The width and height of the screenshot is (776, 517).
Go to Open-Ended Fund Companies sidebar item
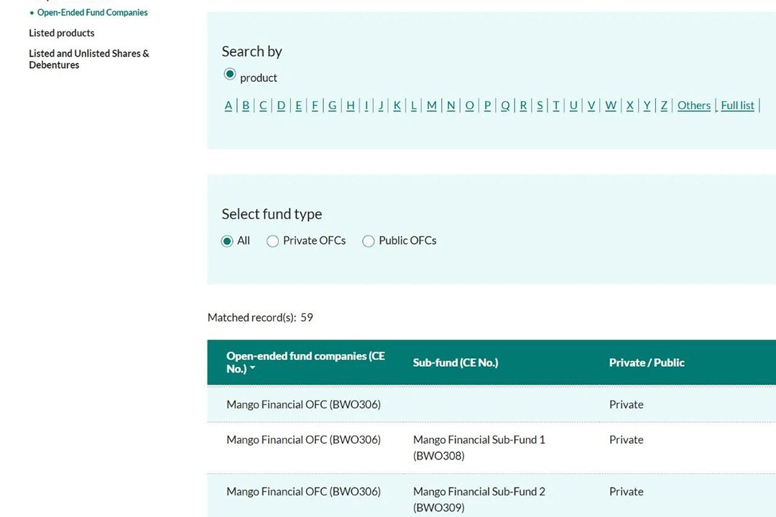(92, 12)
